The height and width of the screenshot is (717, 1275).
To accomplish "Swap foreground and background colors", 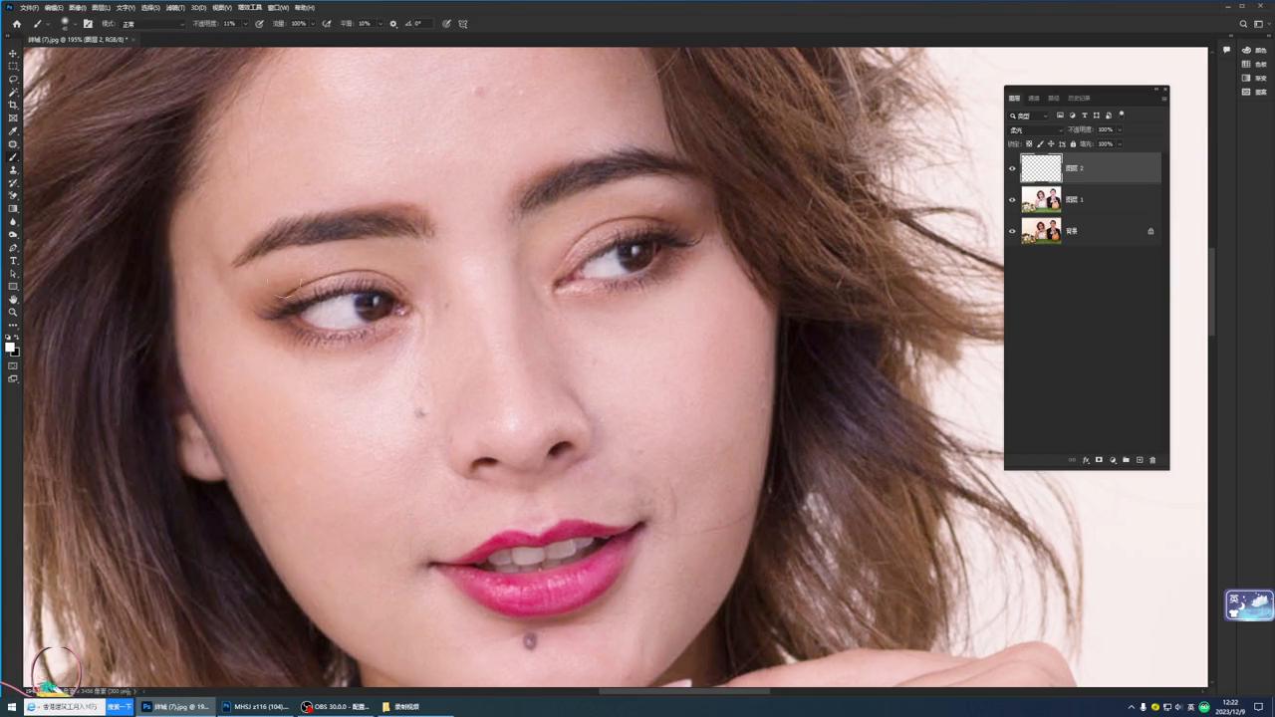I will (17, 339).
